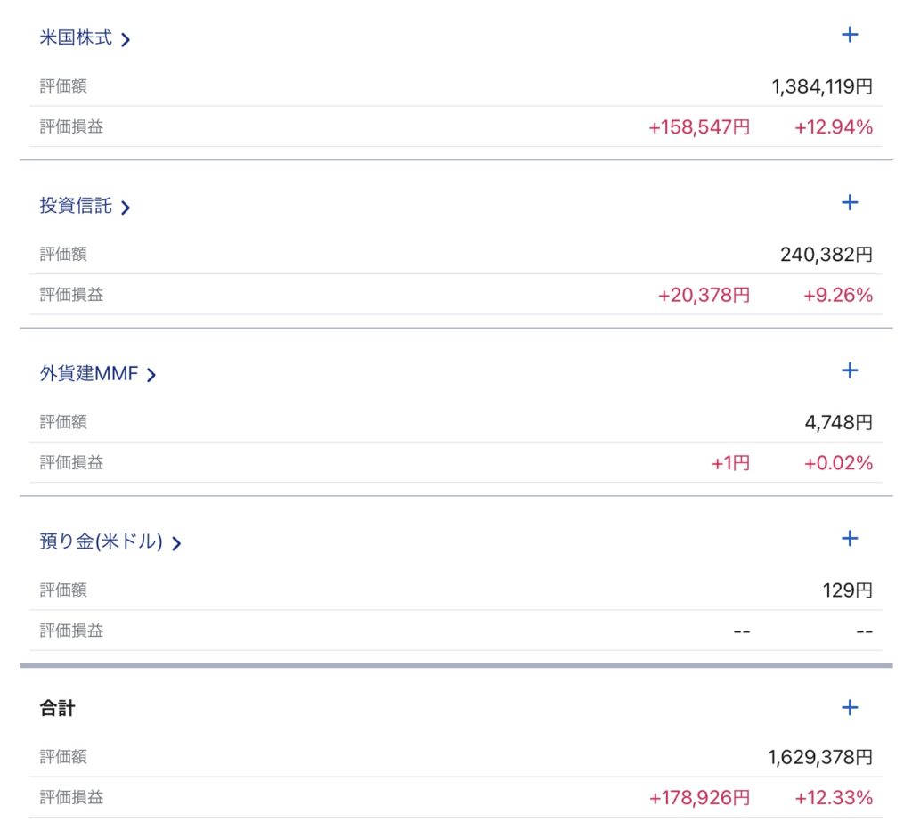Select the 4,748円 MMF valuation amount
912x822 pixels.
839,422
